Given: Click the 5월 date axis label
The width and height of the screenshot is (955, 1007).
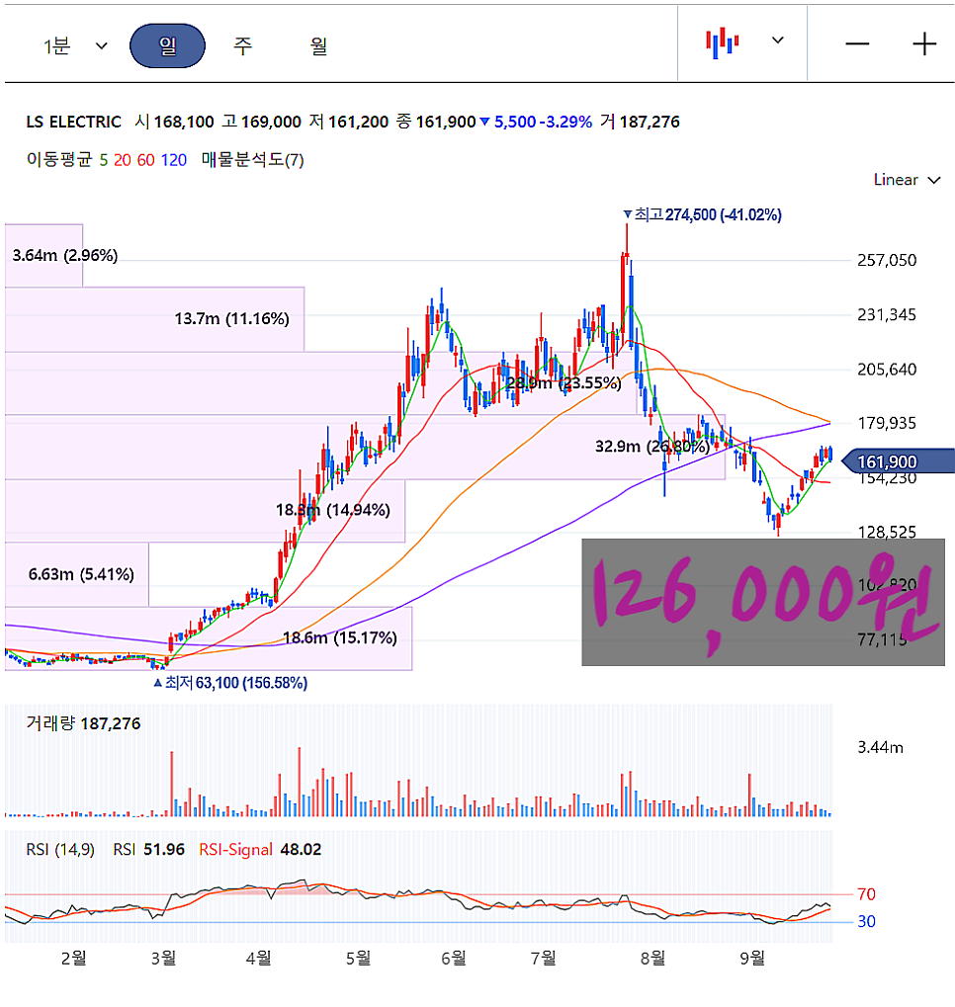Looking at the screenshot, I should (358, 959).
